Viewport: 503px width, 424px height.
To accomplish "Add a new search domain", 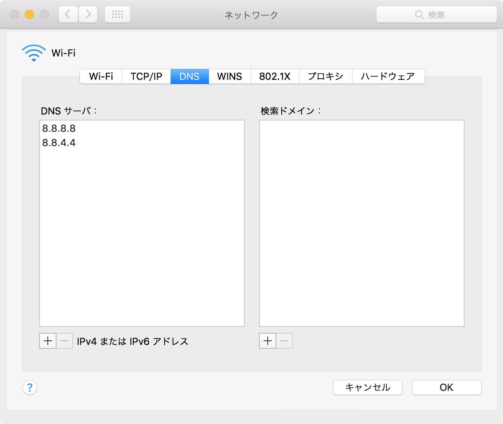I will [268, 341].
